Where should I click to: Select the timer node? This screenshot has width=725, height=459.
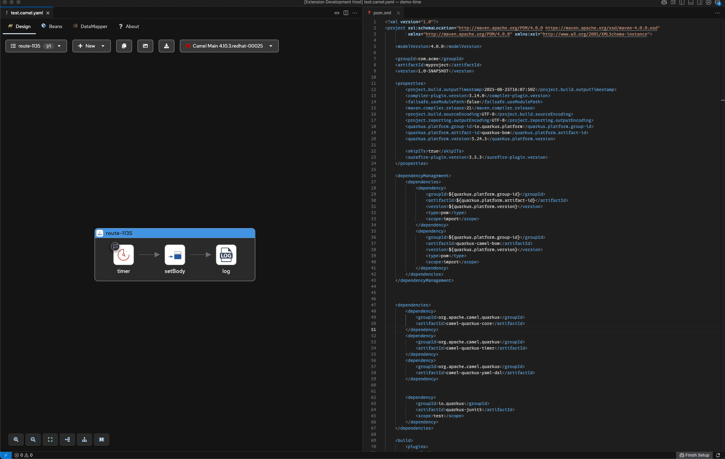(123, 255)
